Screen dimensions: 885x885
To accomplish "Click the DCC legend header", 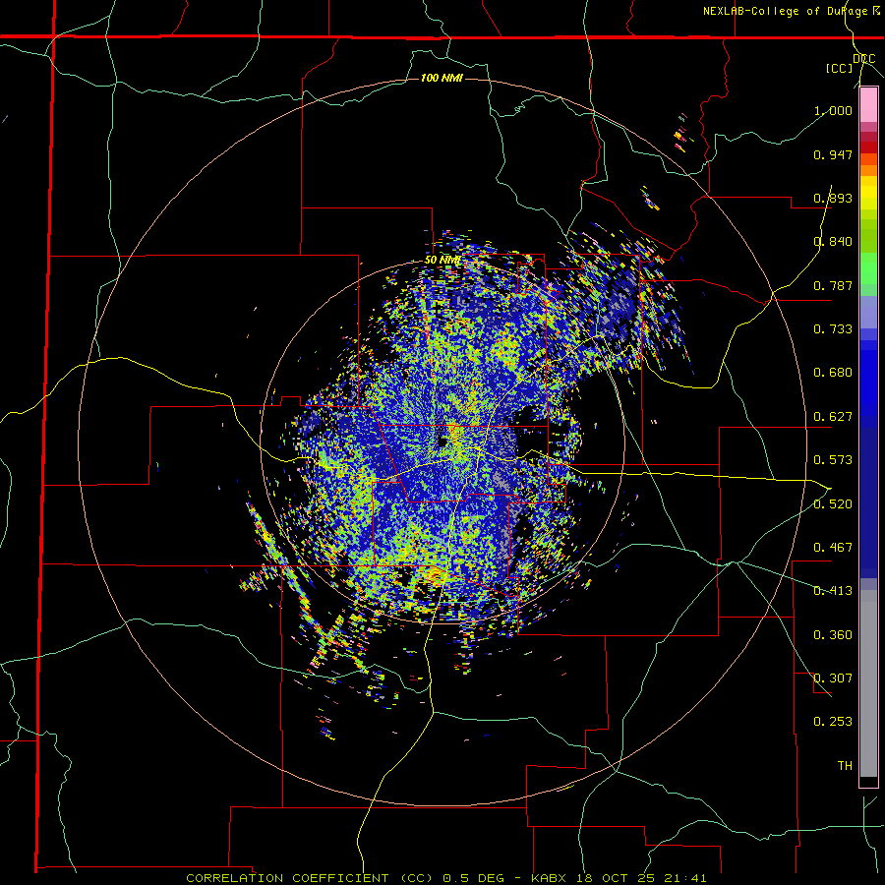I will (863, 59).
